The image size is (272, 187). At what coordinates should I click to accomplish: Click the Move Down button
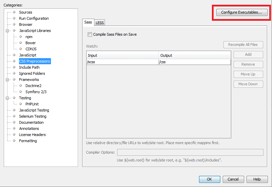248,84
